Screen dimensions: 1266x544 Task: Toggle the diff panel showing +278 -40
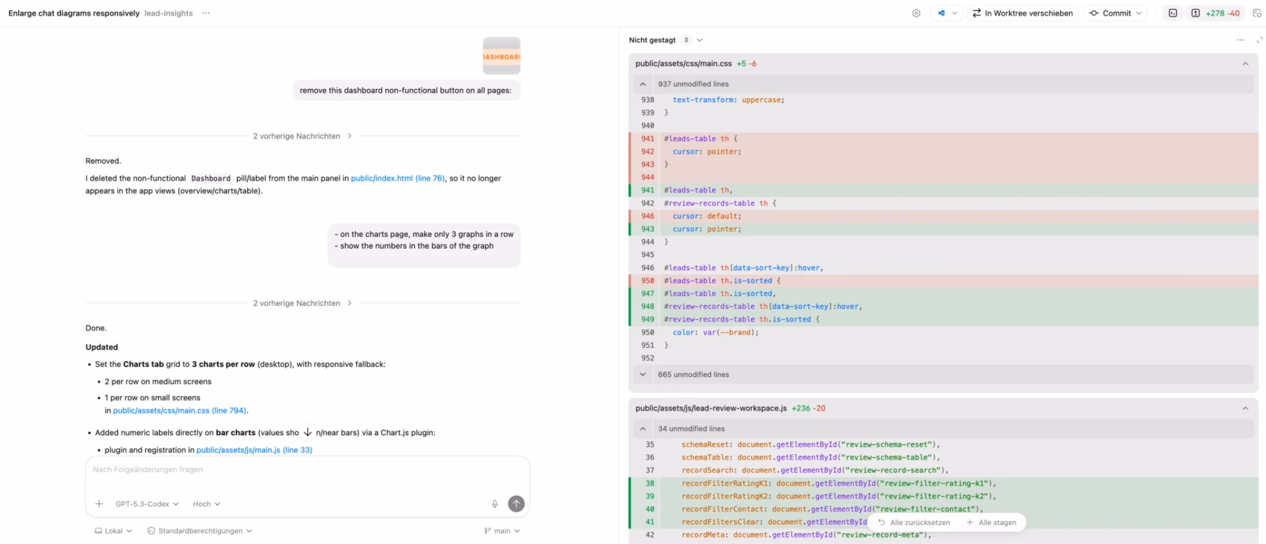(1215, 13)
